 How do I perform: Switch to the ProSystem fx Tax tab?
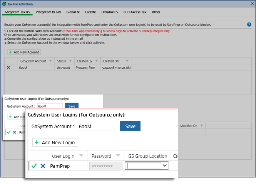point(48,12)
